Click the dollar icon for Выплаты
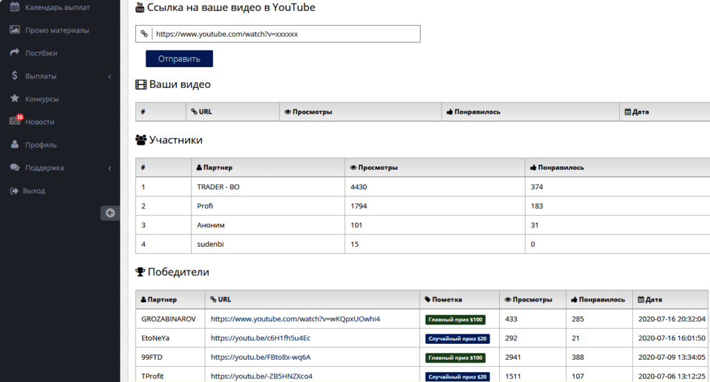 coord(14,76)
